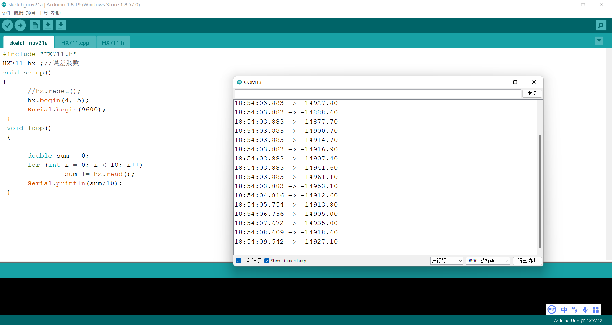Minimize the COM13 serial monitor window

point(497,82)
